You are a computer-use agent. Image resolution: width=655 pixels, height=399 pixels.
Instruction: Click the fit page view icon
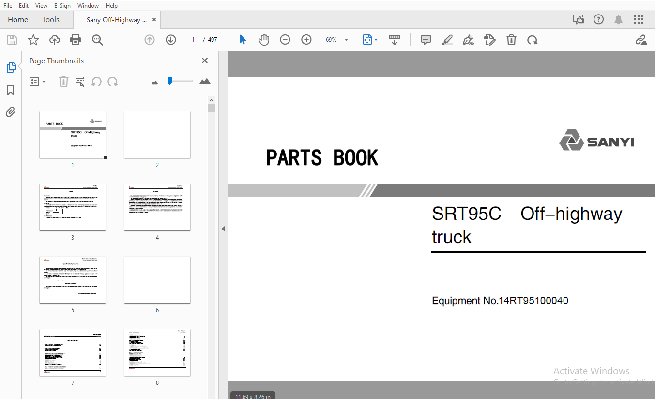(367, 40)
